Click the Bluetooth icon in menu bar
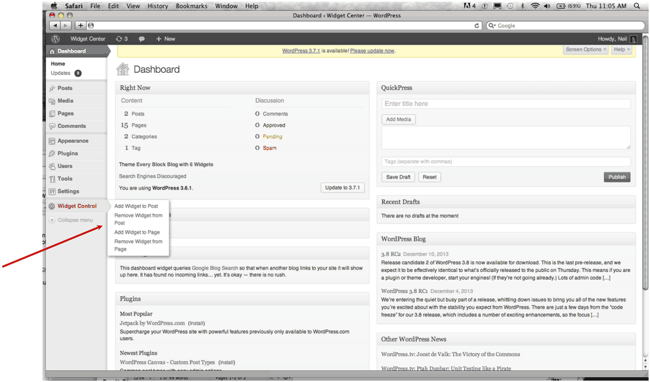650x382 pixels. click(523, 6)
